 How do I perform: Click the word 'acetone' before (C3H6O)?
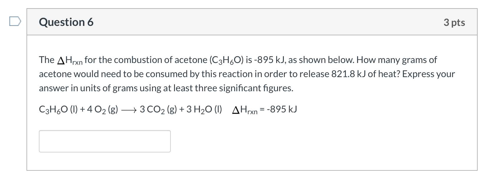(x=191, y=60)
